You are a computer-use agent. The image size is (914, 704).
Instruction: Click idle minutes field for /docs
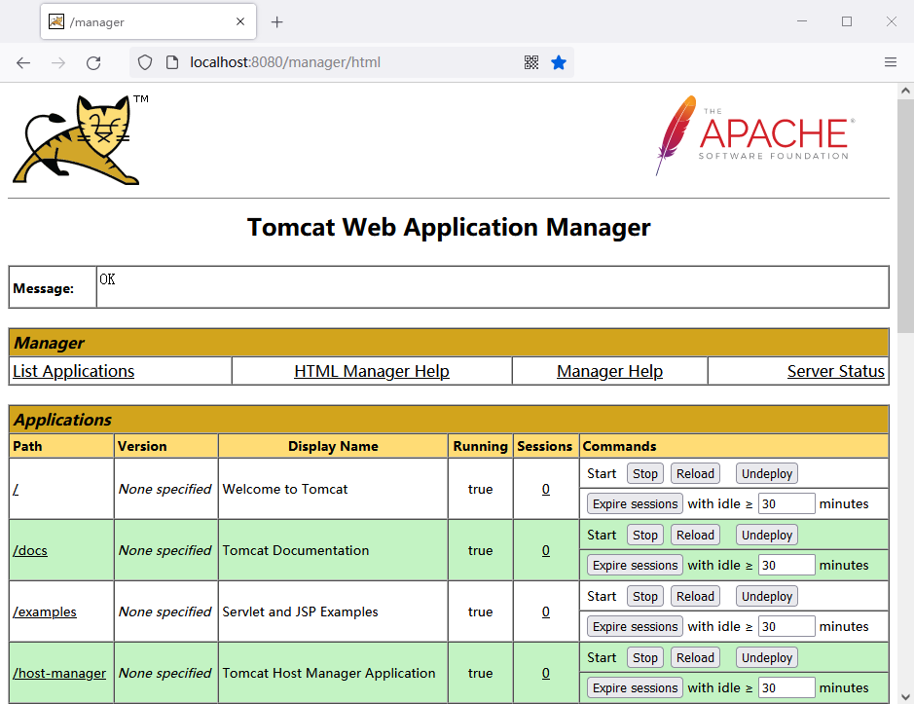(x=786, y=565)
